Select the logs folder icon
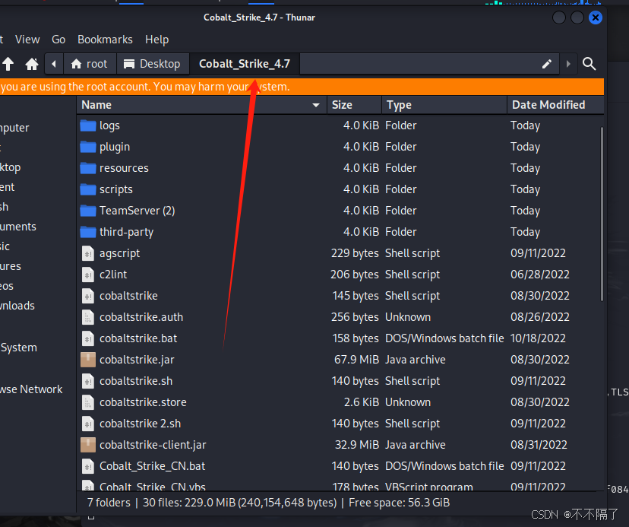Image resolution: width=629 pixels, height=527 pixels. coord(88,125)
